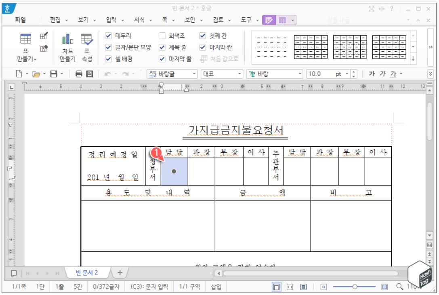Go to the previous page with the scrollbar button
Screen dimensions: 439x295
[x=430, y=254]
